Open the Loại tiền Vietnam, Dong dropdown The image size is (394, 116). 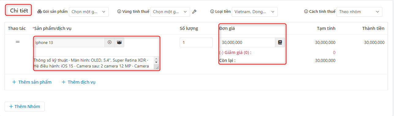255,12
